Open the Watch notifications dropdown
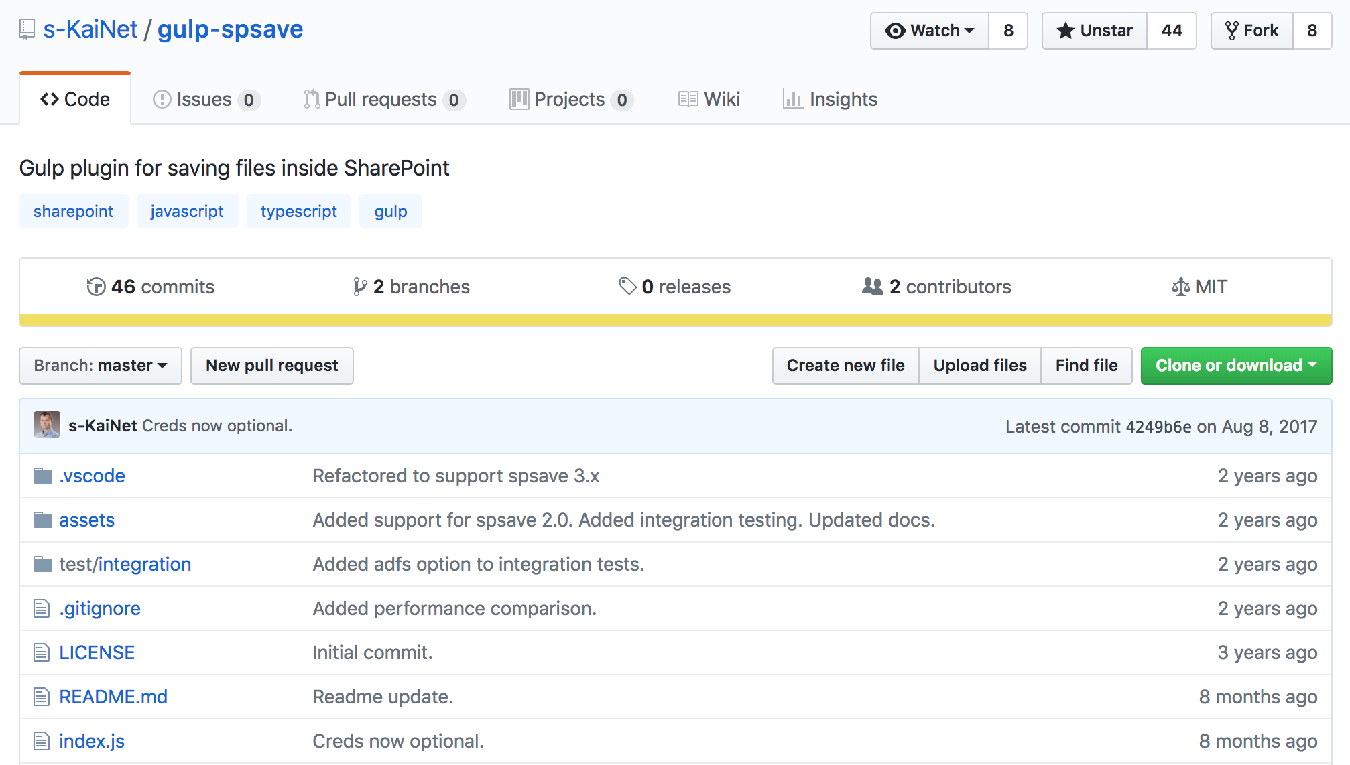This screenshot has width=1350, height=765. [x=930, y=31]
